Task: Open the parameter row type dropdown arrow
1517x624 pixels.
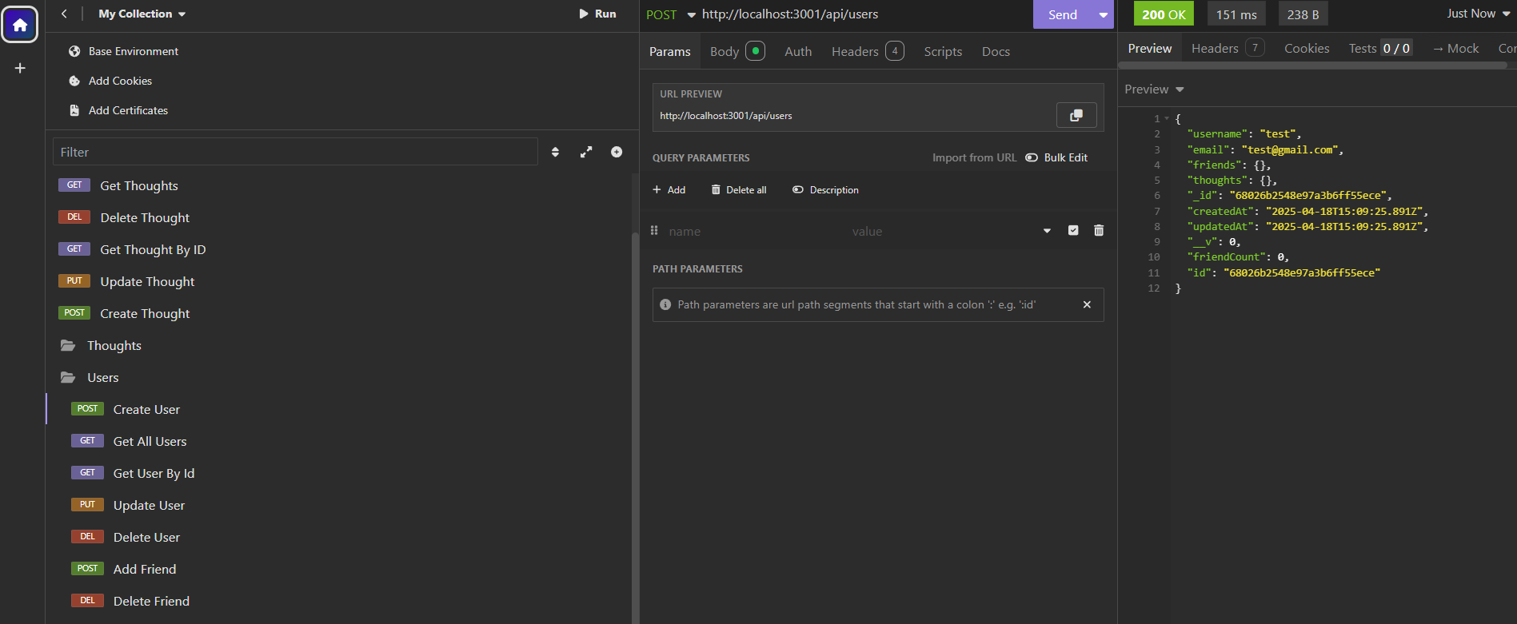Action: (1047, 231)
